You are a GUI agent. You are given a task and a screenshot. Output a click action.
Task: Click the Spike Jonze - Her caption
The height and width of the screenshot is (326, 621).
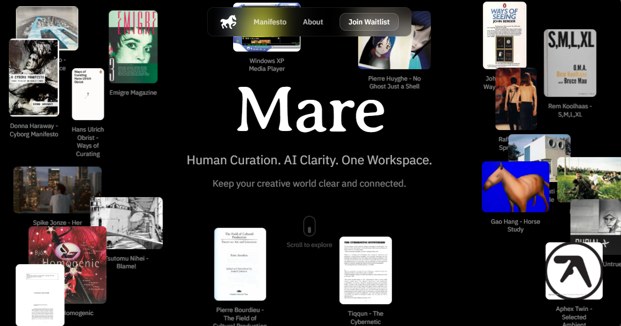[58, 223]
